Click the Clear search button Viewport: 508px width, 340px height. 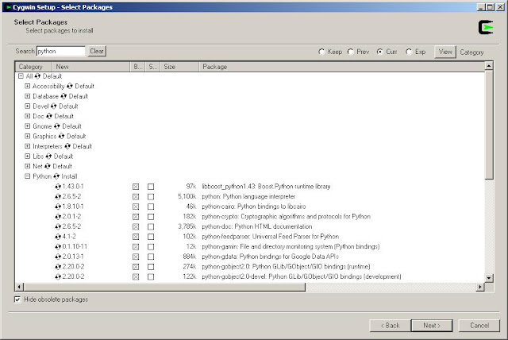click(x=97, y=51)
